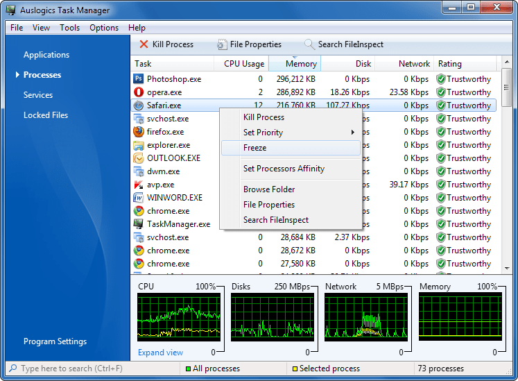Click the Expand view link
The image size is (518, 381).
tap(160, 353)
